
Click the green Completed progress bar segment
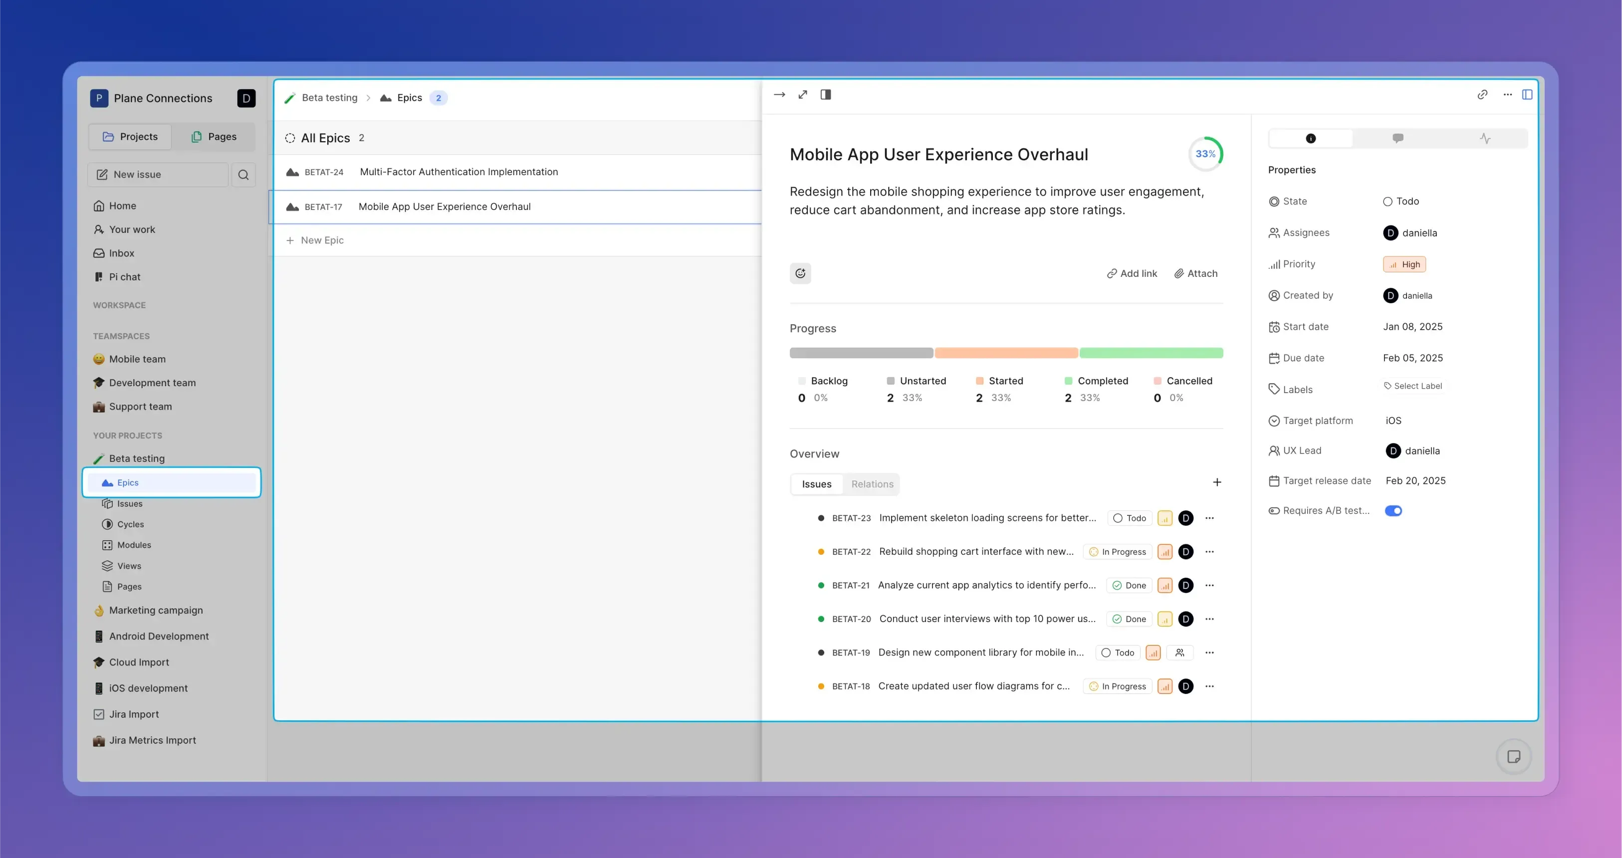click(x=1151, y=353)
